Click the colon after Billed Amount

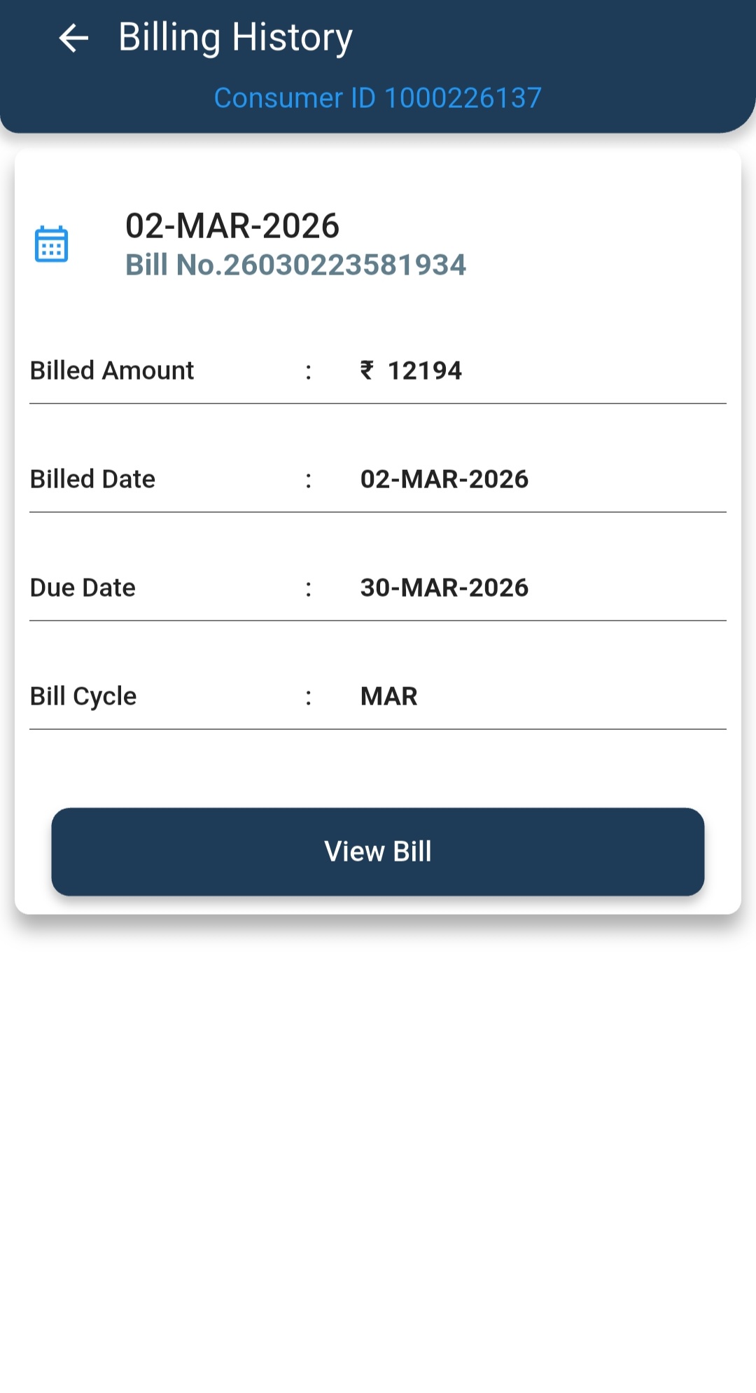coord(308,372)
